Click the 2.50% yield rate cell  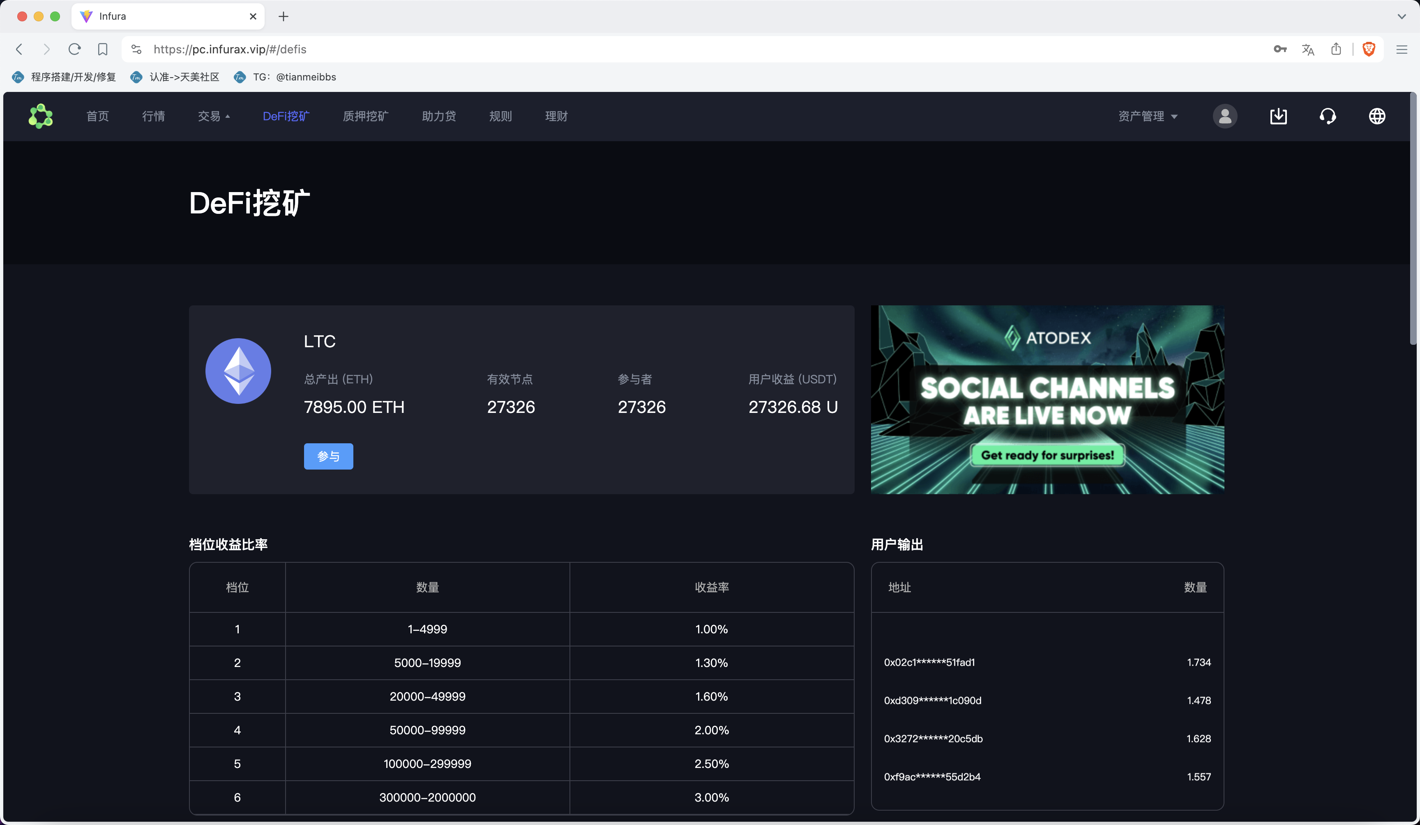click(712, 764)
